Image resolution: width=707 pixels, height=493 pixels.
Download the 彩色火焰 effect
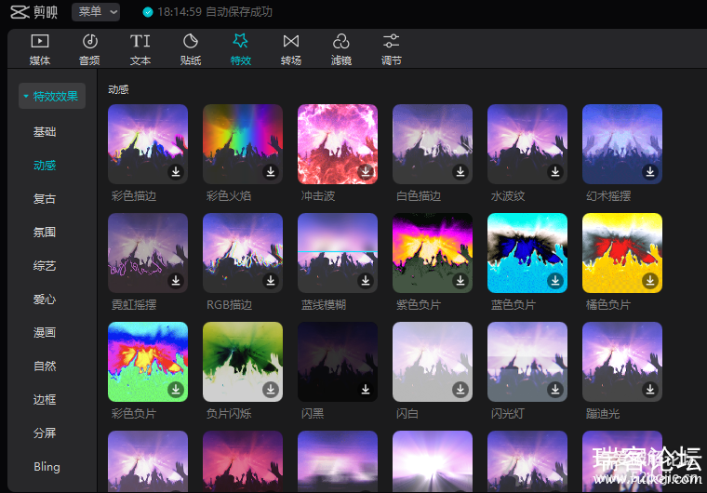pos(271,171)
